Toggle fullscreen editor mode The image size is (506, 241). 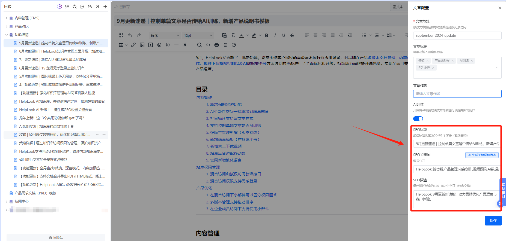pyautogui.click(x=121, y=35)
